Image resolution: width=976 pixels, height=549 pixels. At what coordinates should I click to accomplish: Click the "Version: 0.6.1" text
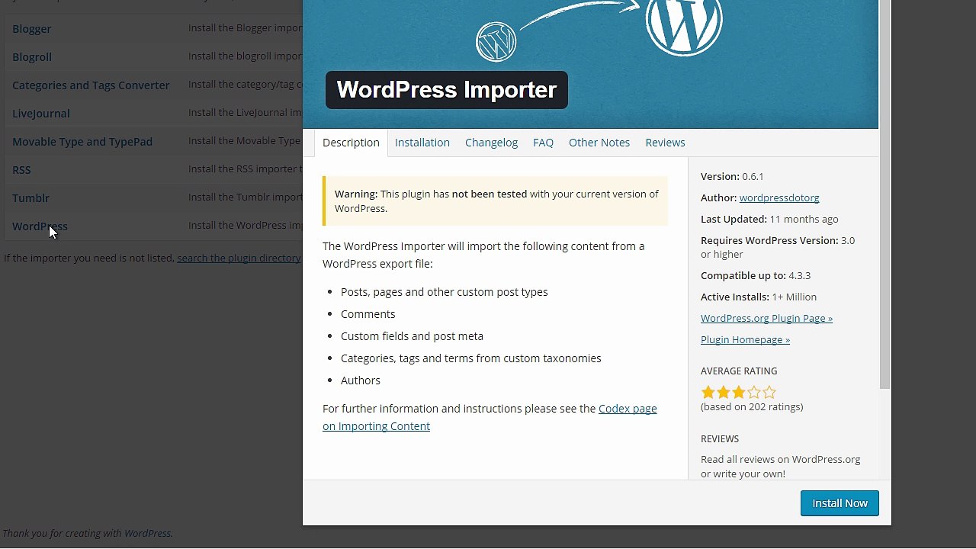(732, 176)
